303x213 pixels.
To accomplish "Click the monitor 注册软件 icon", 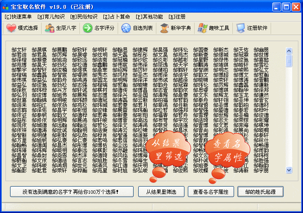I will (x=240, y=28).
